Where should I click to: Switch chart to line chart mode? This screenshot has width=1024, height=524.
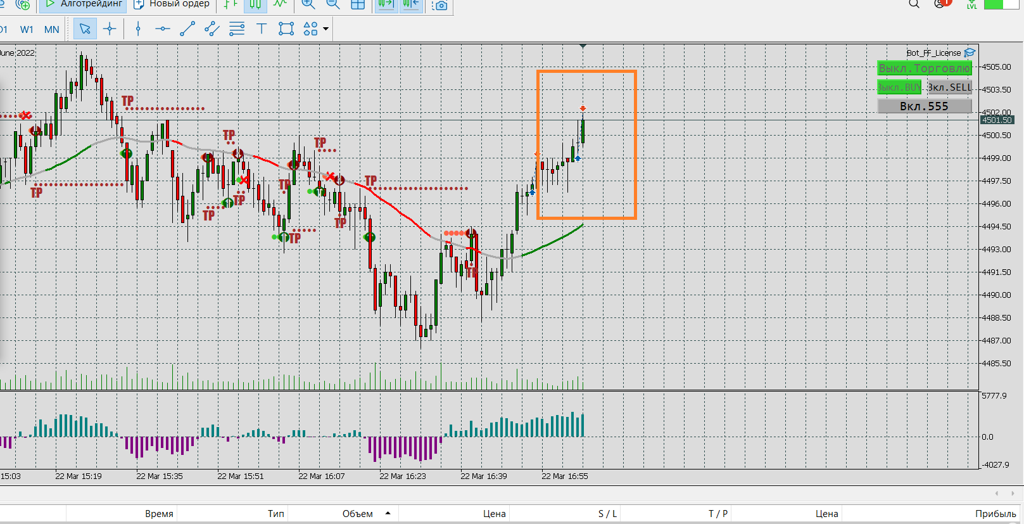[280, 4]
